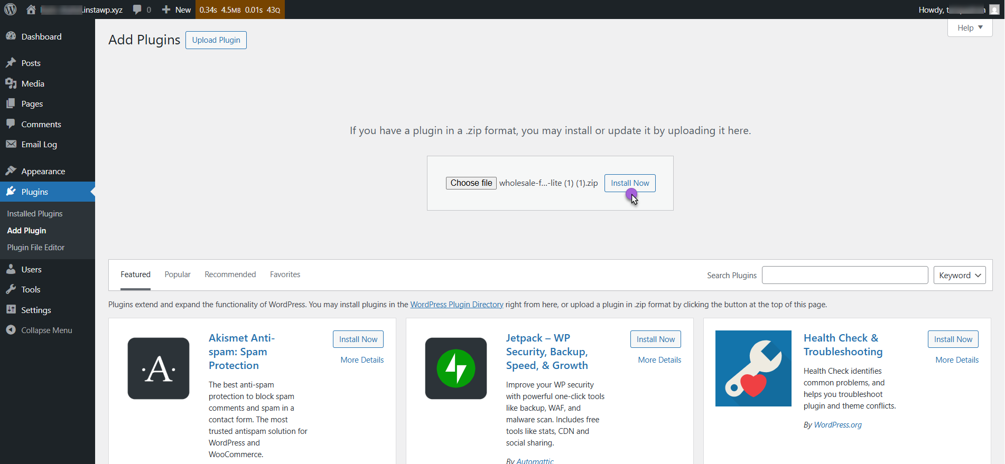Image resolution: width=1005 pixels, height=464 pixels.
Task: Click the Collapse Menu arrow icon
Action: click(11, 330)
